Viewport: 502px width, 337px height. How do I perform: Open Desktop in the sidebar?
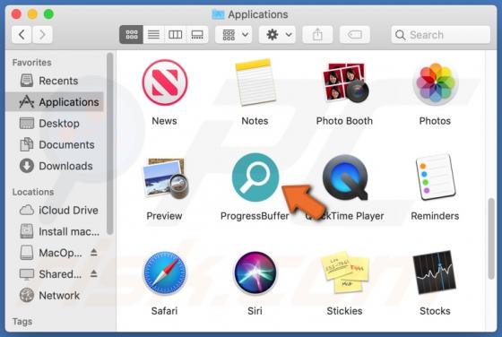55,123
